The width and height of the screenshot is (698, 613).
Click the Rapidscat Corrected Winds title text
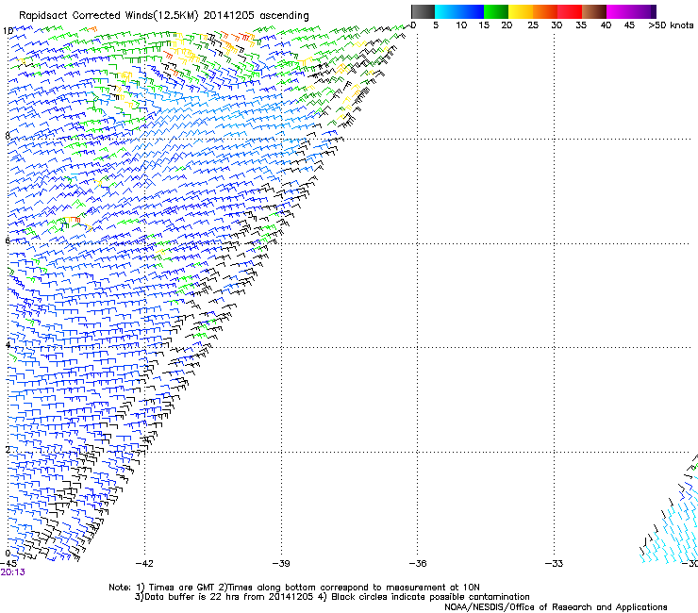164,15
